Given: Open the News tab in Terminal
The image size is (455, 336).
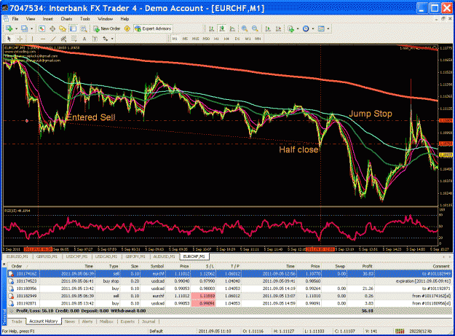Looking at the screenshot, I should pos(70,321).
